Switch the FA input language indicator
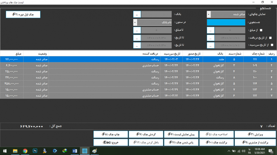This screenshot has height=155, width=277. tap(249, 151)
